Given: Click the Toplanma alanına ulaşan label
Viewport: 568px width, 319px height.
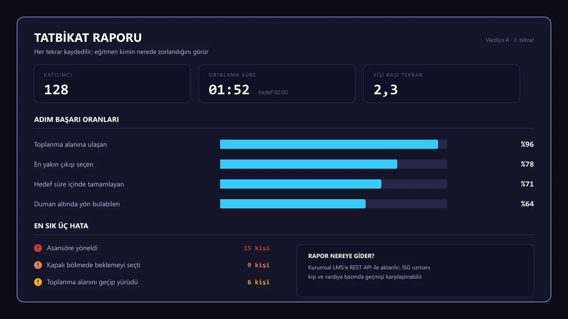Looking at the screenshot, I should (70, 145).
